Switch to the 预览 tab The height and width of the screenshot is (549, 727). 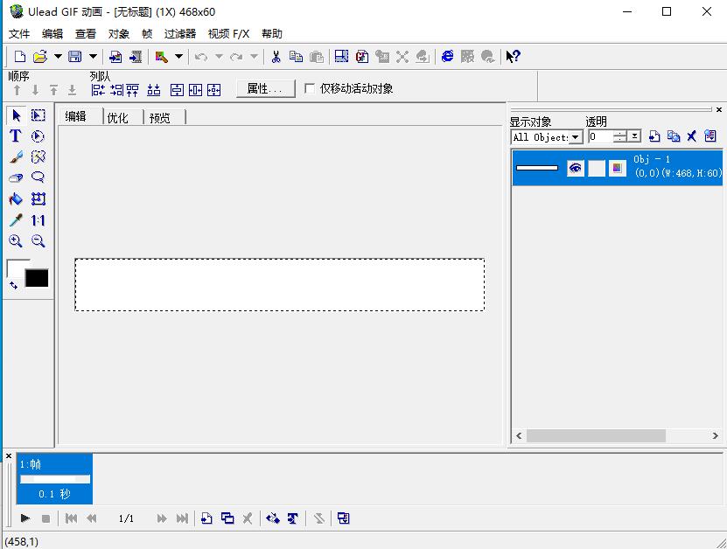[160, 118]
